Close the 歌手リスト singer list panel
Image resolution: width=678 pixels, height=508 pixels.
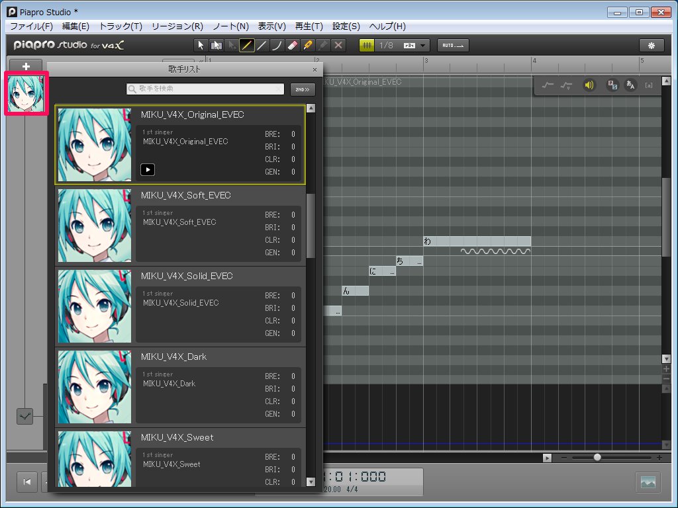click(x=315, y=69)
